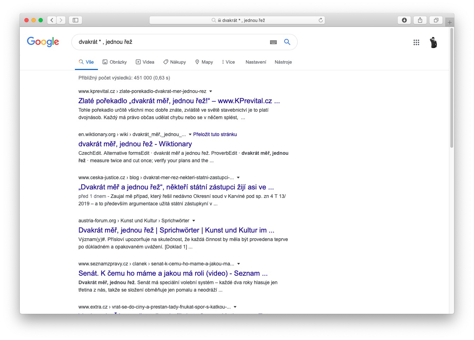Reload the page from address bar
474x340 pixels.
(x=321, y=20)
